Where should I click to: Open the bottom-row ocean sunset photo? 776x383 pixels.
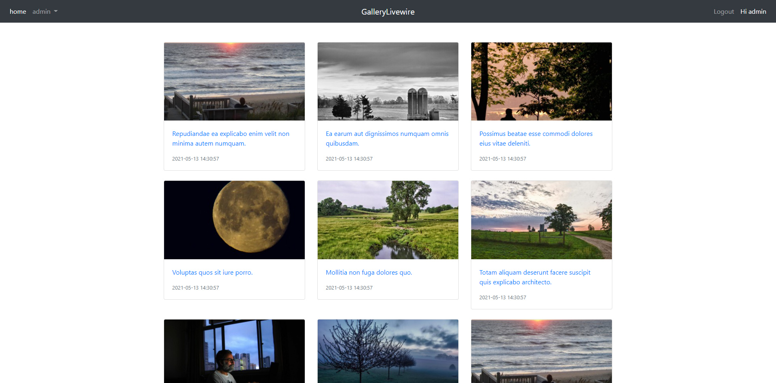[542, 351]
